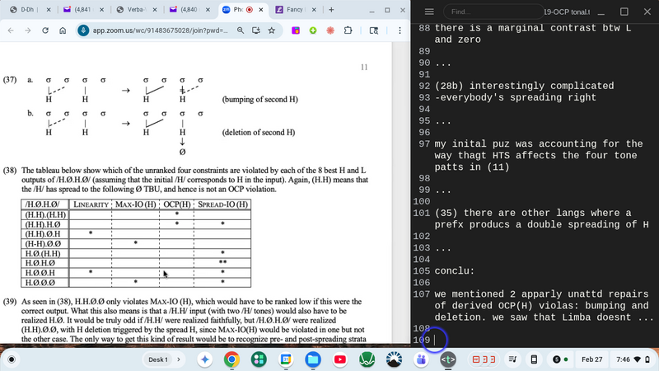
Task: Close the Zoom meeting tab
Action: [x=261, y=10]
